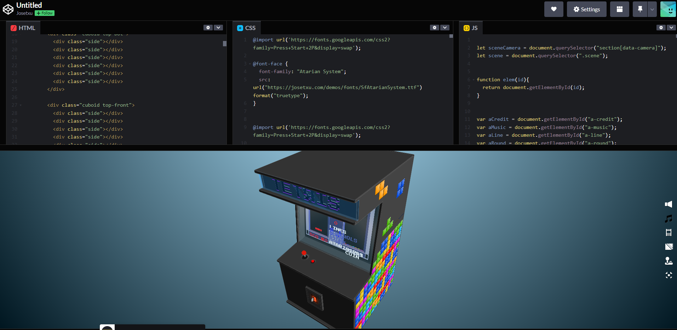Click HTML line number 22

pyautogui.click(x=14, y=65)
